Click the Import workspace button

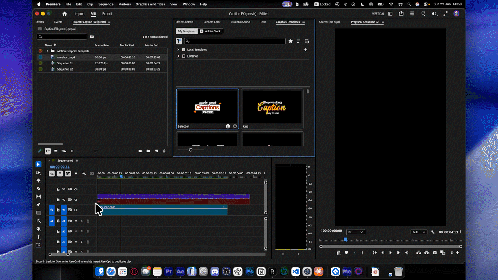coord(79,13)
